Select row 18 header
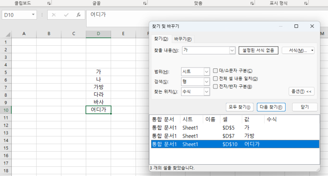Image resolution: width=328 pixels, height=176 pixels. [6, 171]
